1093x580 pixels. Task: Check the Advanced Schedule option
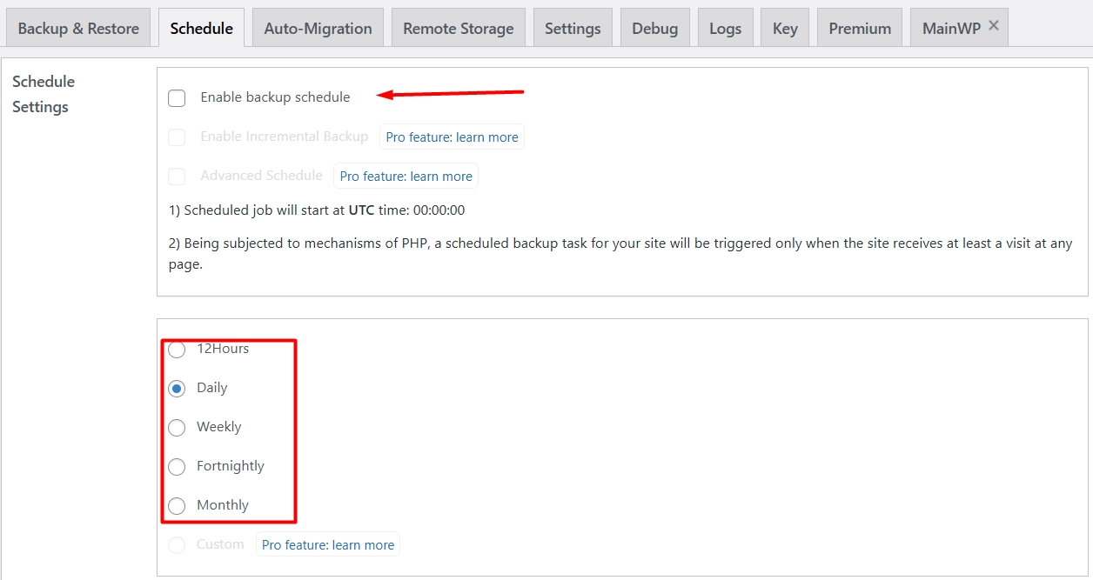click(x=177, y=176)
